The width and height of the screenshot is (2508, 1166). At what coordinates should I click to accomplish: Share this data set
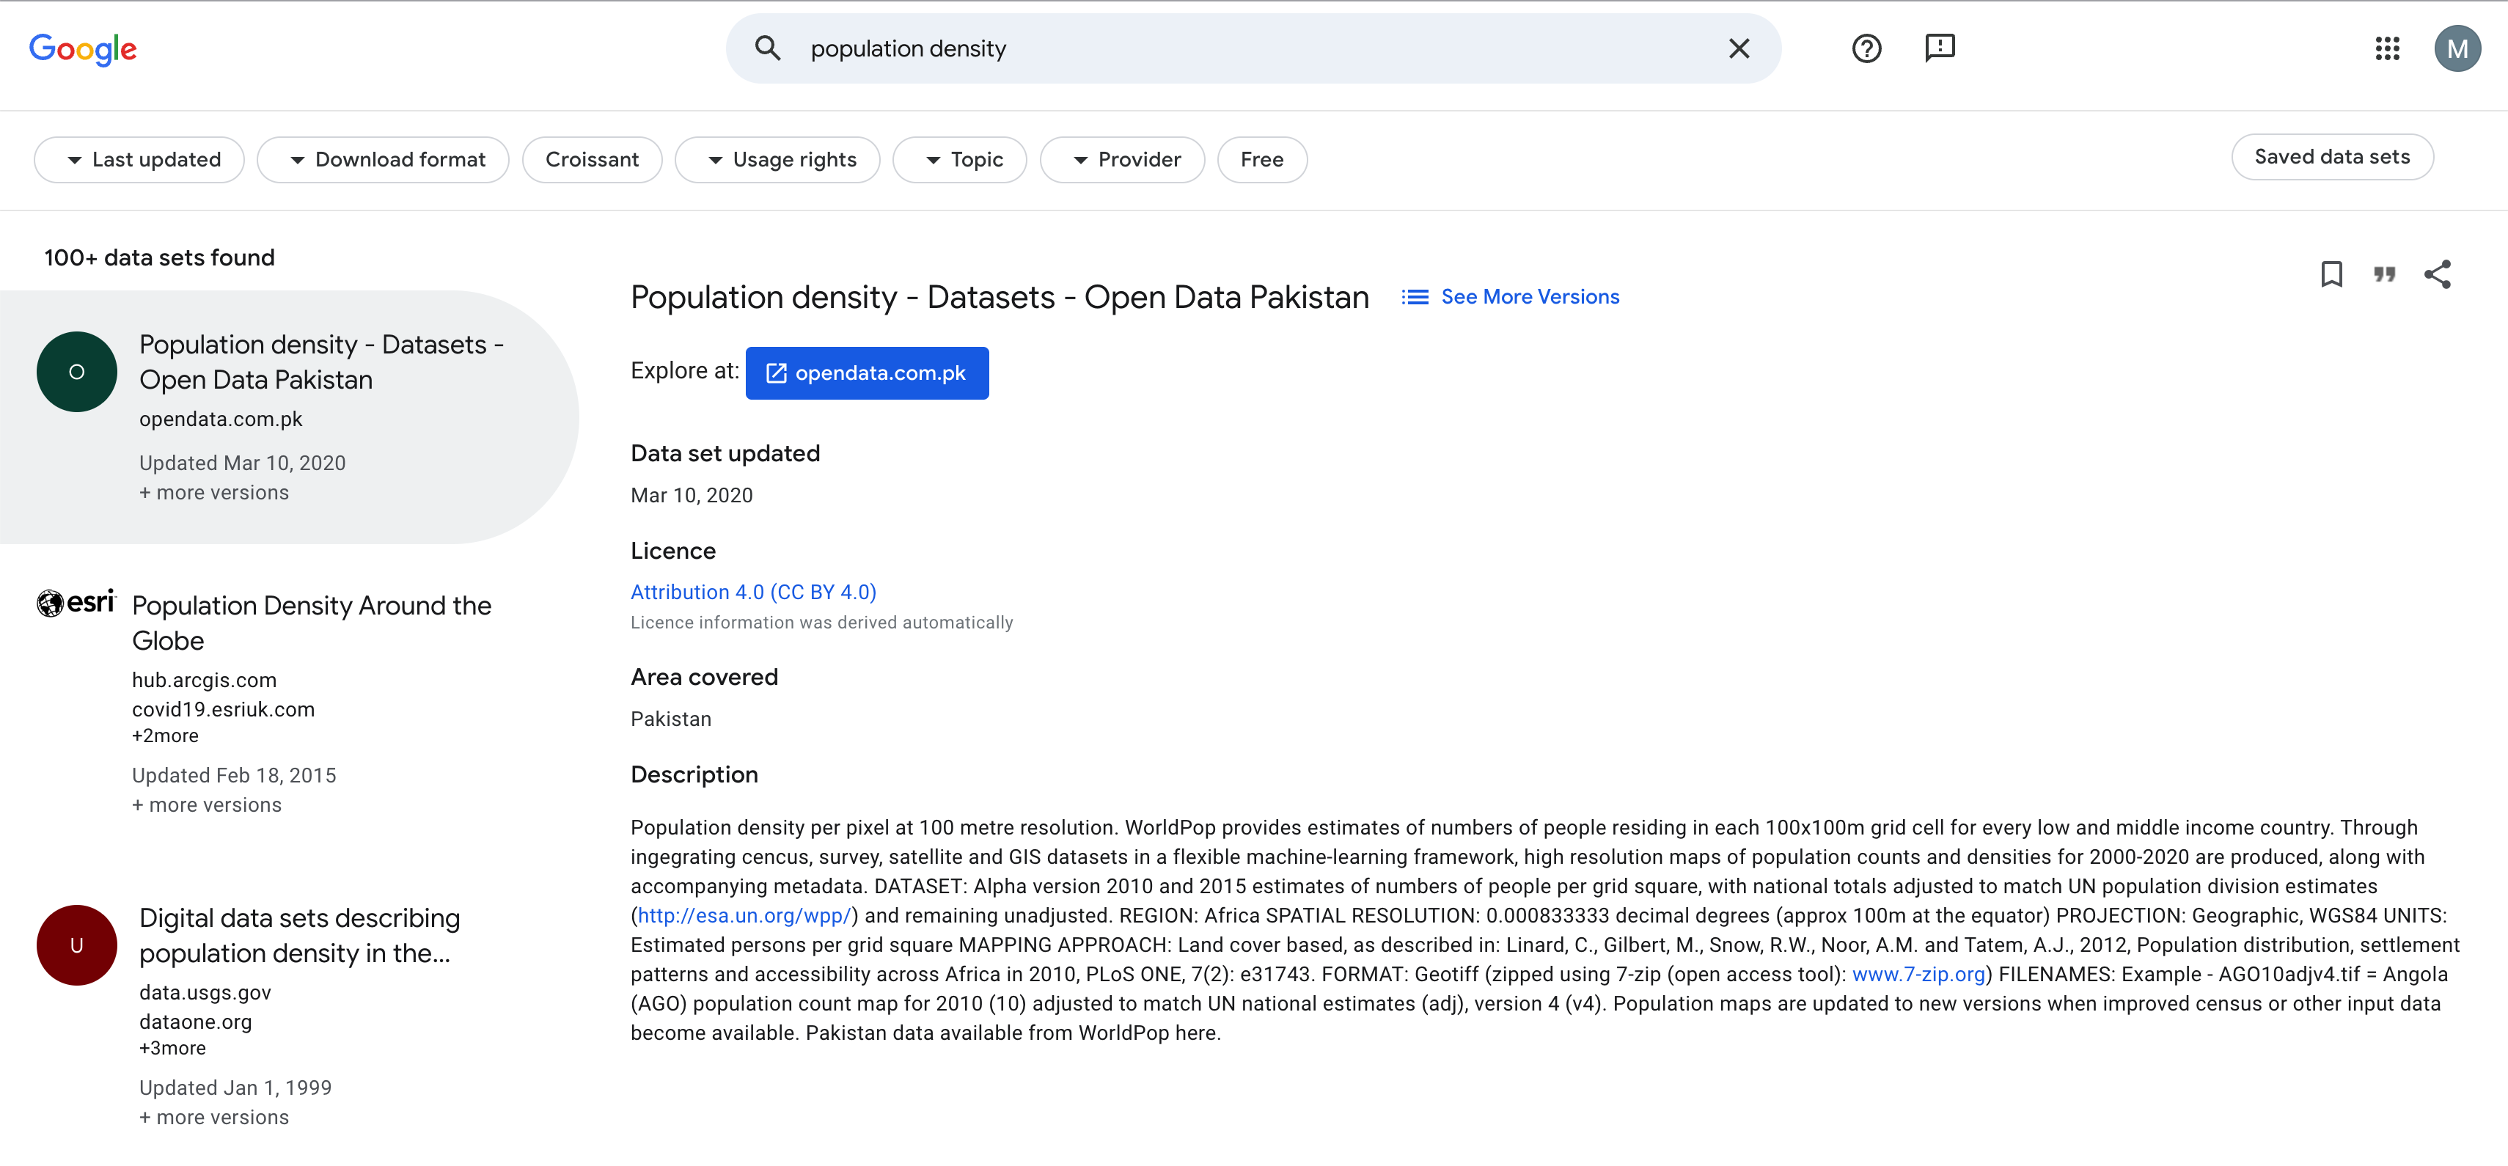2437,274
